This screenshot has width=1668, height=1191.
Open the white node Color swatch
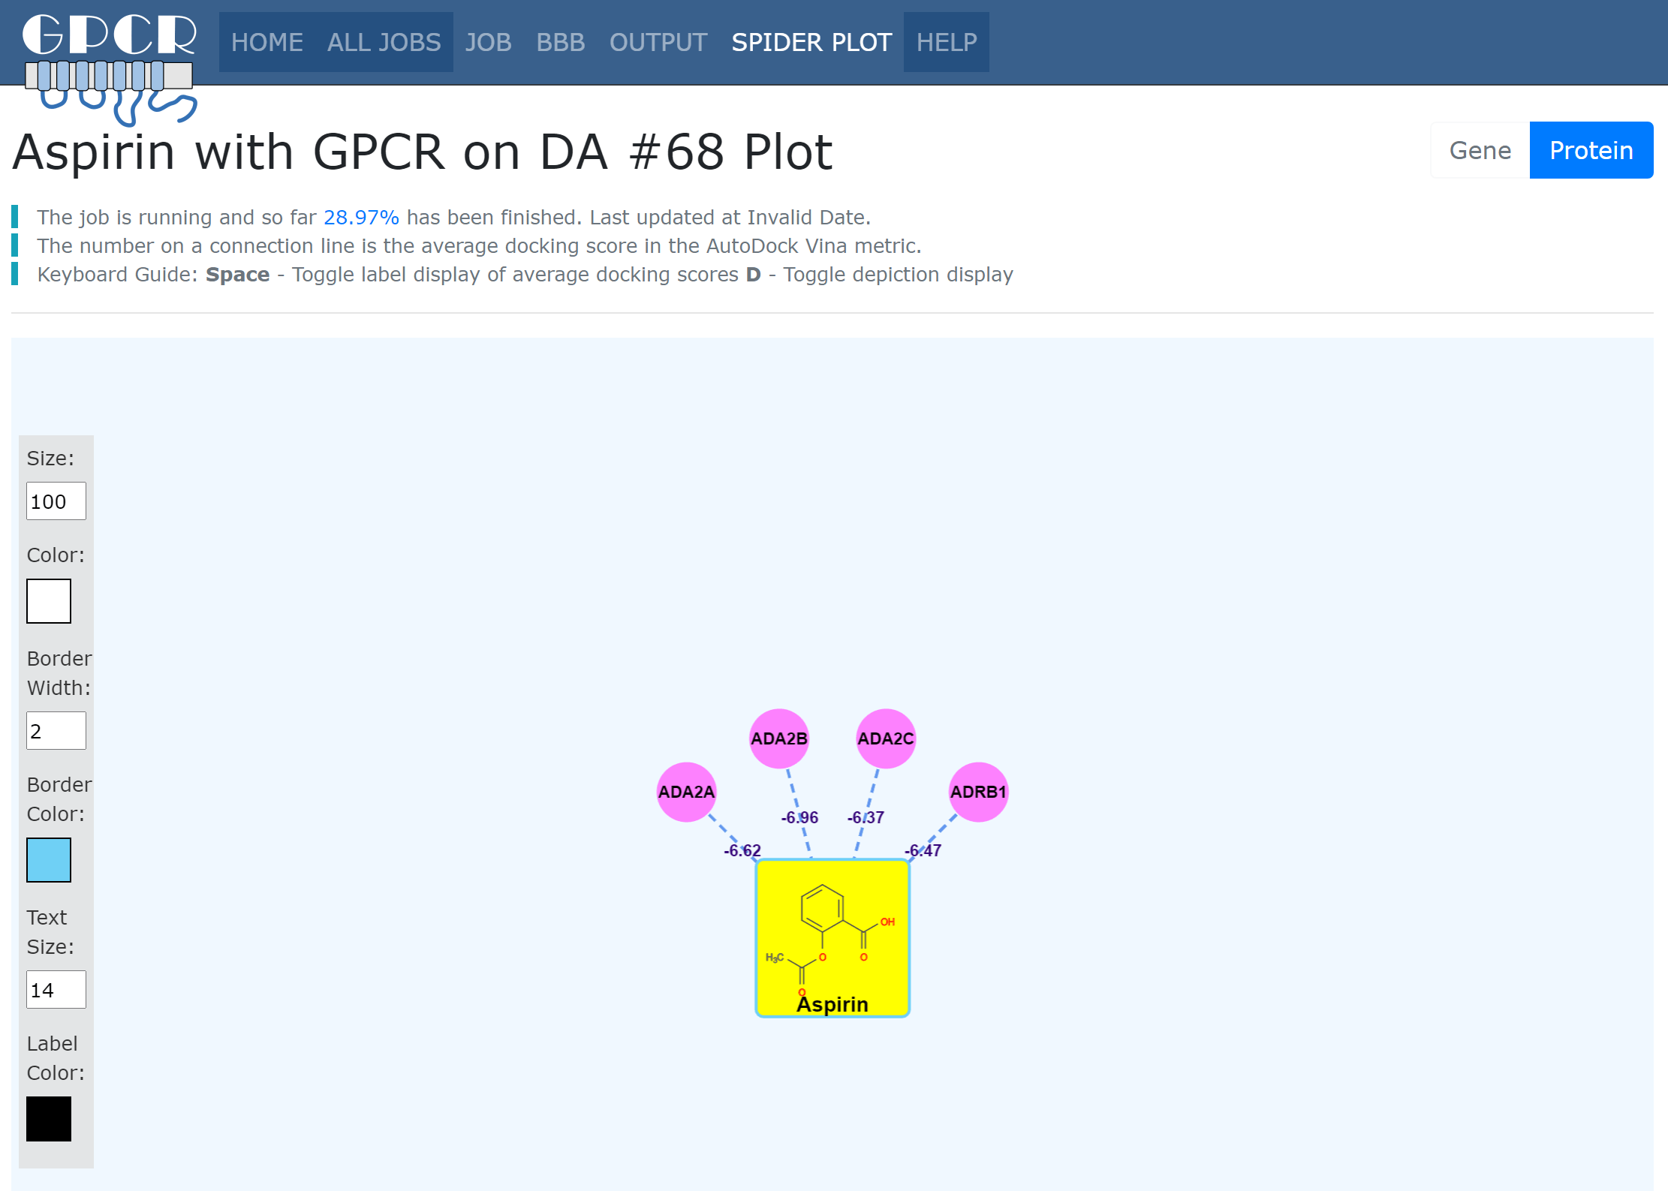point(49,601)
